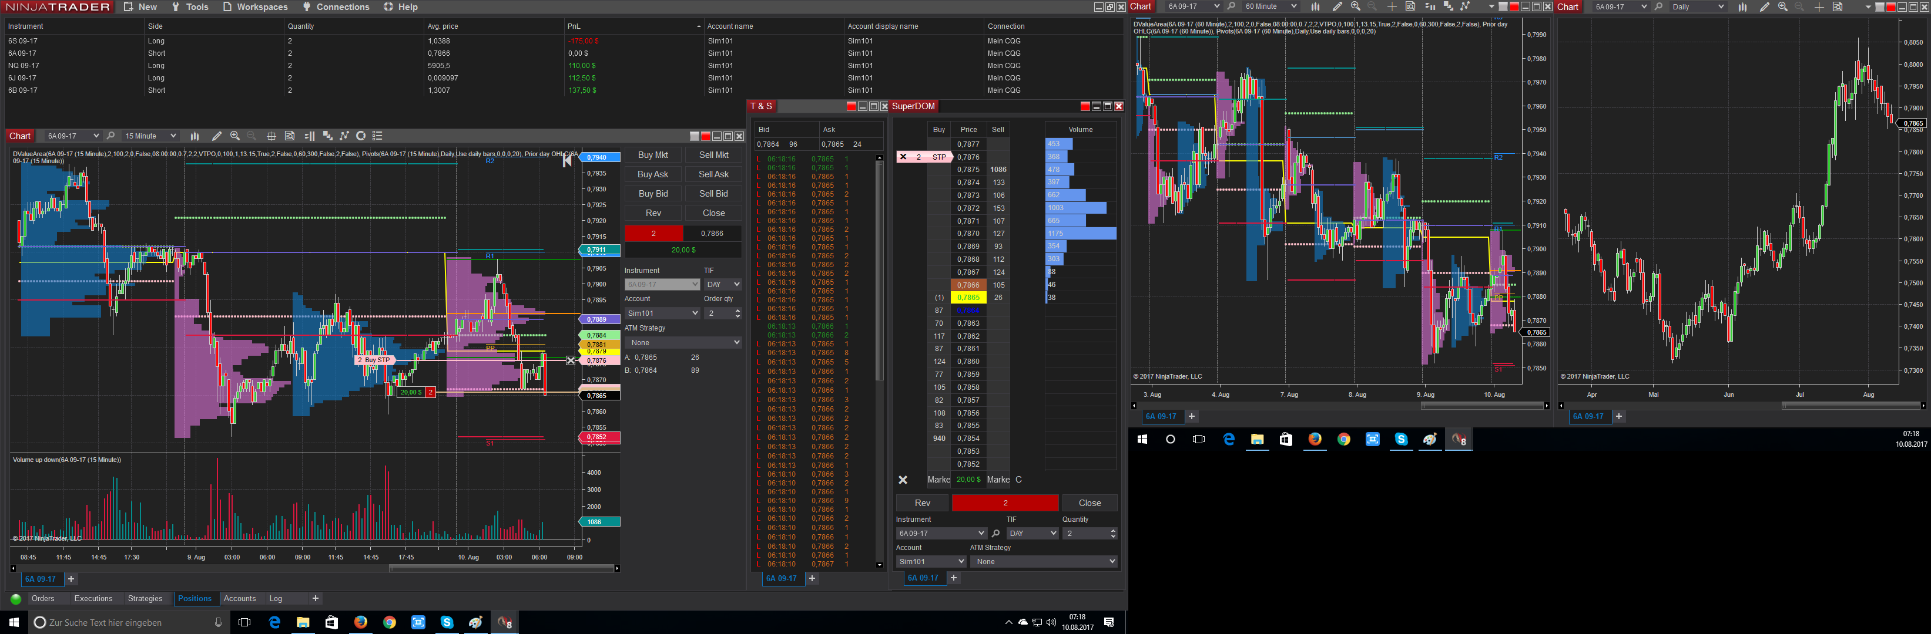1931x634 pixels.
Task: Activate crosshair cursor in 60 Minute chart
Action: coord(1392,6)
